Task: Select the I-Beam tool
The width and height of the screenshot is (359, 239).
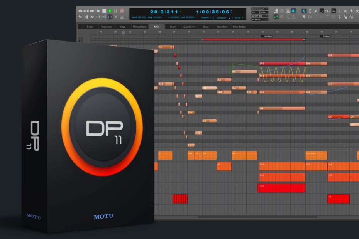Action: 310,11
